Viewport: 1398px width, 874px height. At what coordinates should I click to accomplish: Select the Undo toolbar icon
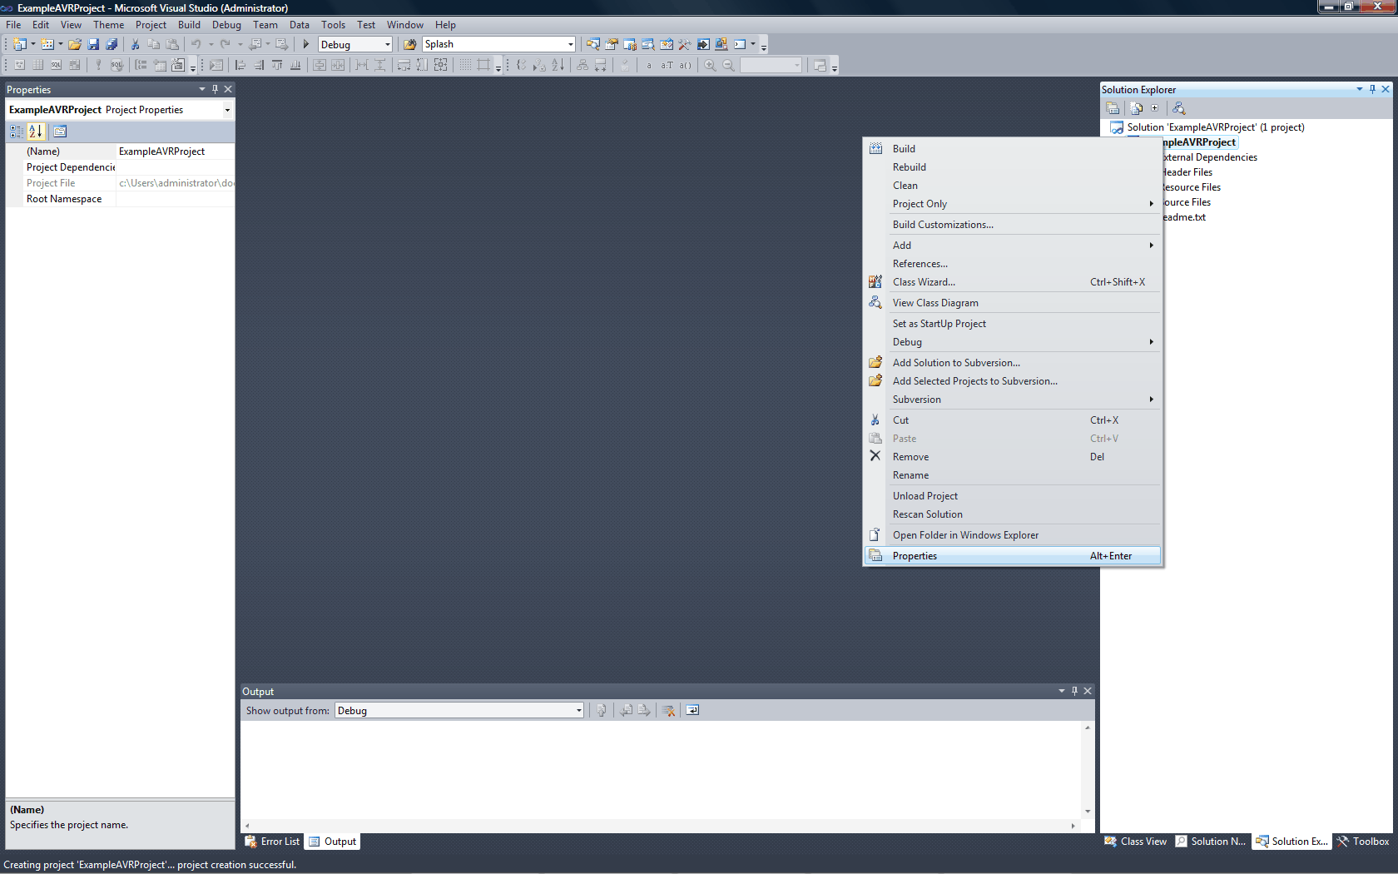(196, 44)
